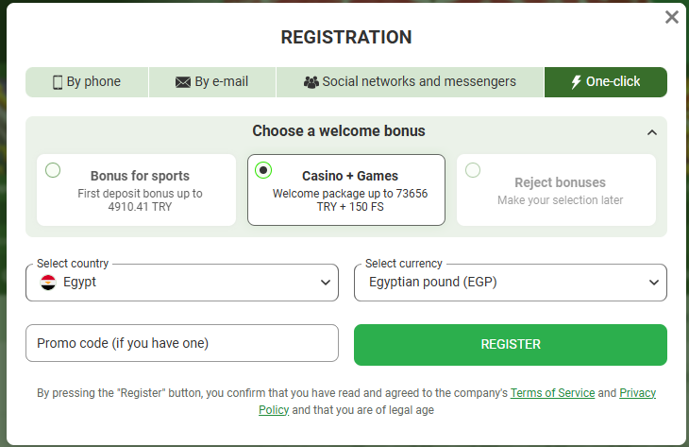The height and width of the screenshot is (447, 689).
Task: Select the Bonus for sports radio button
Action: (x=53, y=170)
